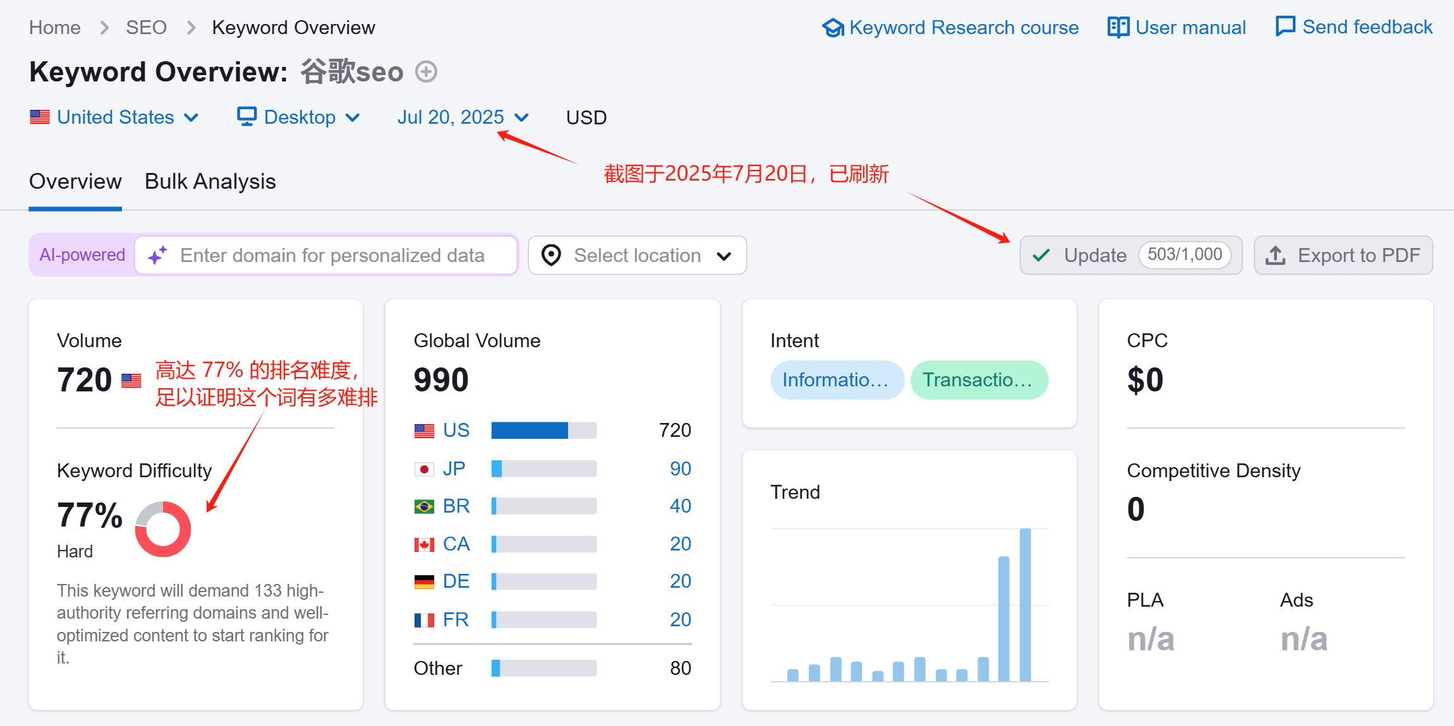This screenshot has height=726, width=1454.
Task: Expand the Desktop device selector
Action: 298,117
